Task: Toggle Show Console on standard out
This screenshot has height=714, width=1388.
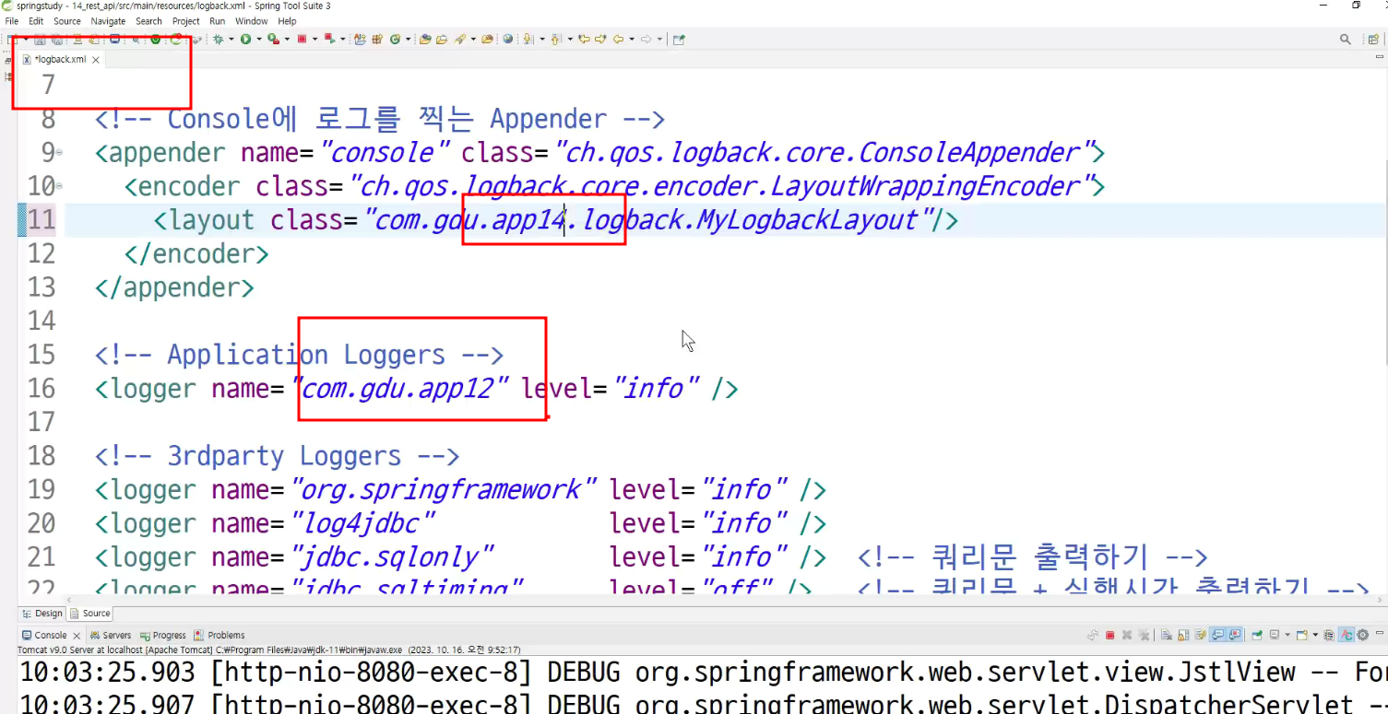Action: pyautogui.click(x=1217, y=635)
